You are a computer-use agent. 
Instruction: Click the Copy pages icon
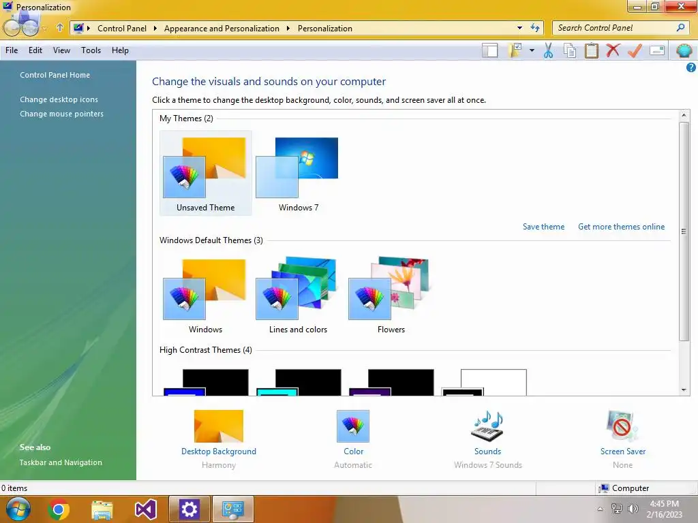click(570, 50)
